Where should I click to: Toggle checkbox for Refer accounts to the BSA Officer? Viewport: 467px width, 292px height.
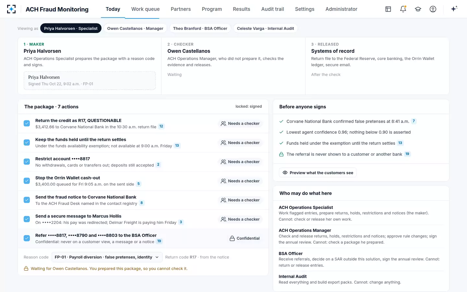click(27, 238)
